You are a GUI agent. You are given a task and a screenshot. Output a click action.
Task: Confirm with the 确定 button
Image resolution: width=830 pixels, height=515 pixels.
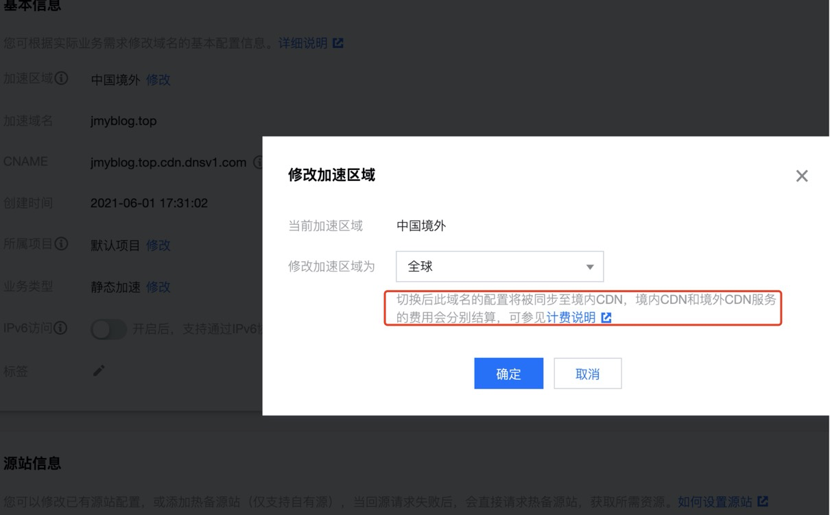[508, 374]
